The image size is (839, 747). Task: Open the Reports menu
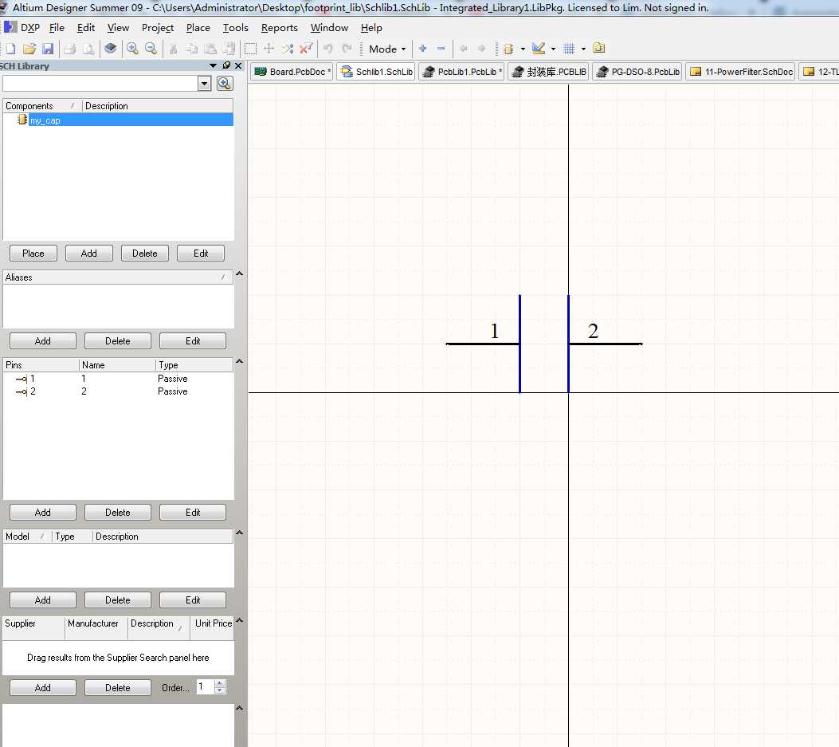click(x=279, y=28)
